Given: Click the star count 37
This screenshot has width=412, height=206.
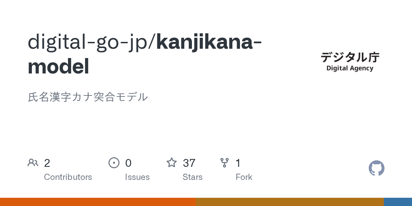Looking at the screenshot, I should coord(189,163).
